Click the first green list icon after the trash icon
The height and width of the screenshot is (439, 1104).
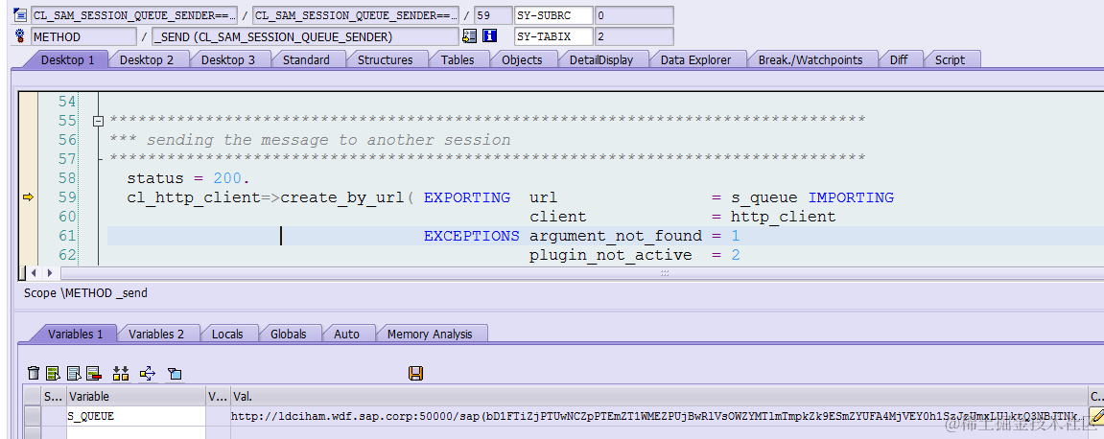coord(53,373)
